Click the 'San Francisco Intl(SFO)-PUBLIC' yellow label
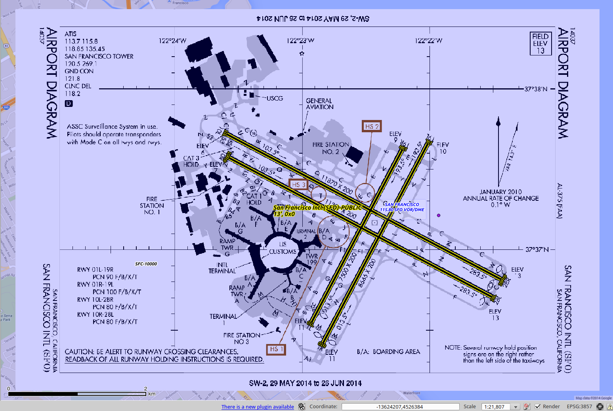613x411 pixels. pos(318,207)
